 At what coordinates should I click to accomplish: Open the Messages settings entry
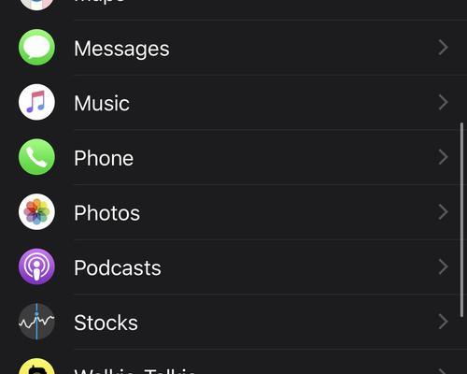[233, 48]
